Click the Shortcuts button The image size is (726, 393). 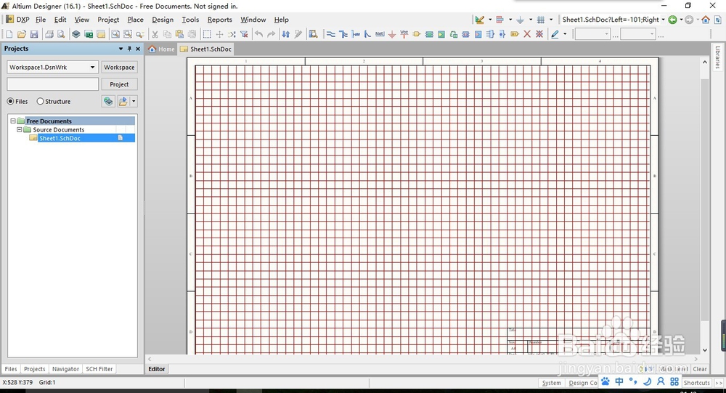point(696,383)
